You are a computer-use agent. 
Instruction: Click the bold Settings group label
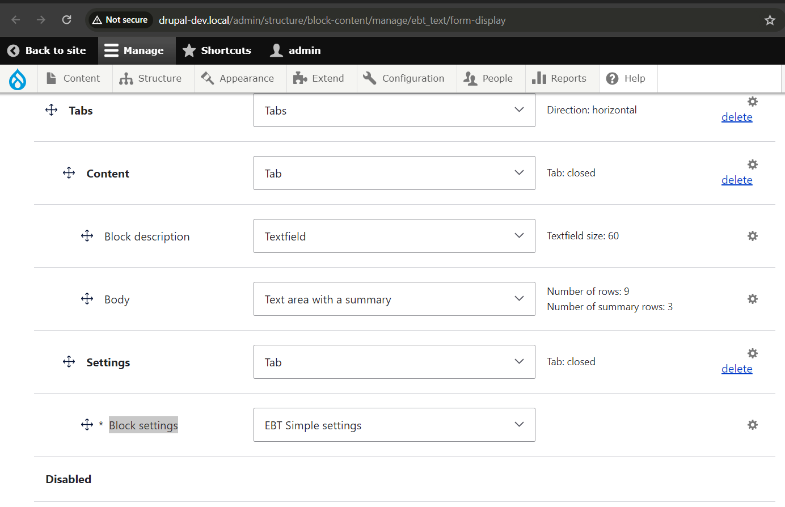108,362
